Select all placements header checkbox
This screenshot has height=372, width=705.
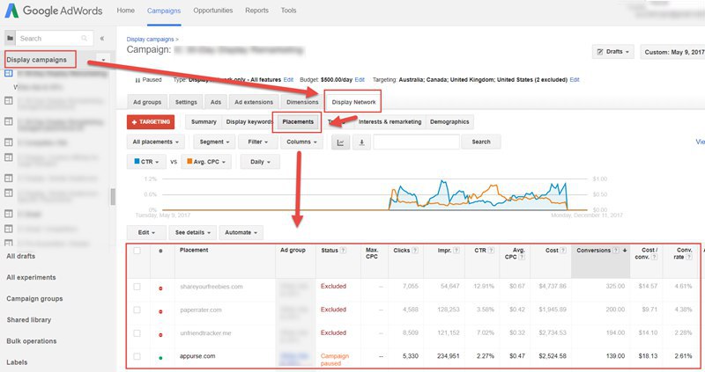tap(137, 251)
